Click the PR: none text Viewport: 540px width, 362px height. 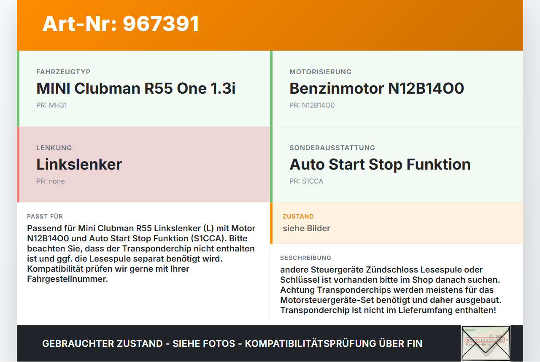pos(51,181)
